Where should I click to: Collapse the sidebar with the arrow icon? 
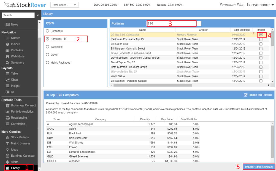[x=38, y=15]
